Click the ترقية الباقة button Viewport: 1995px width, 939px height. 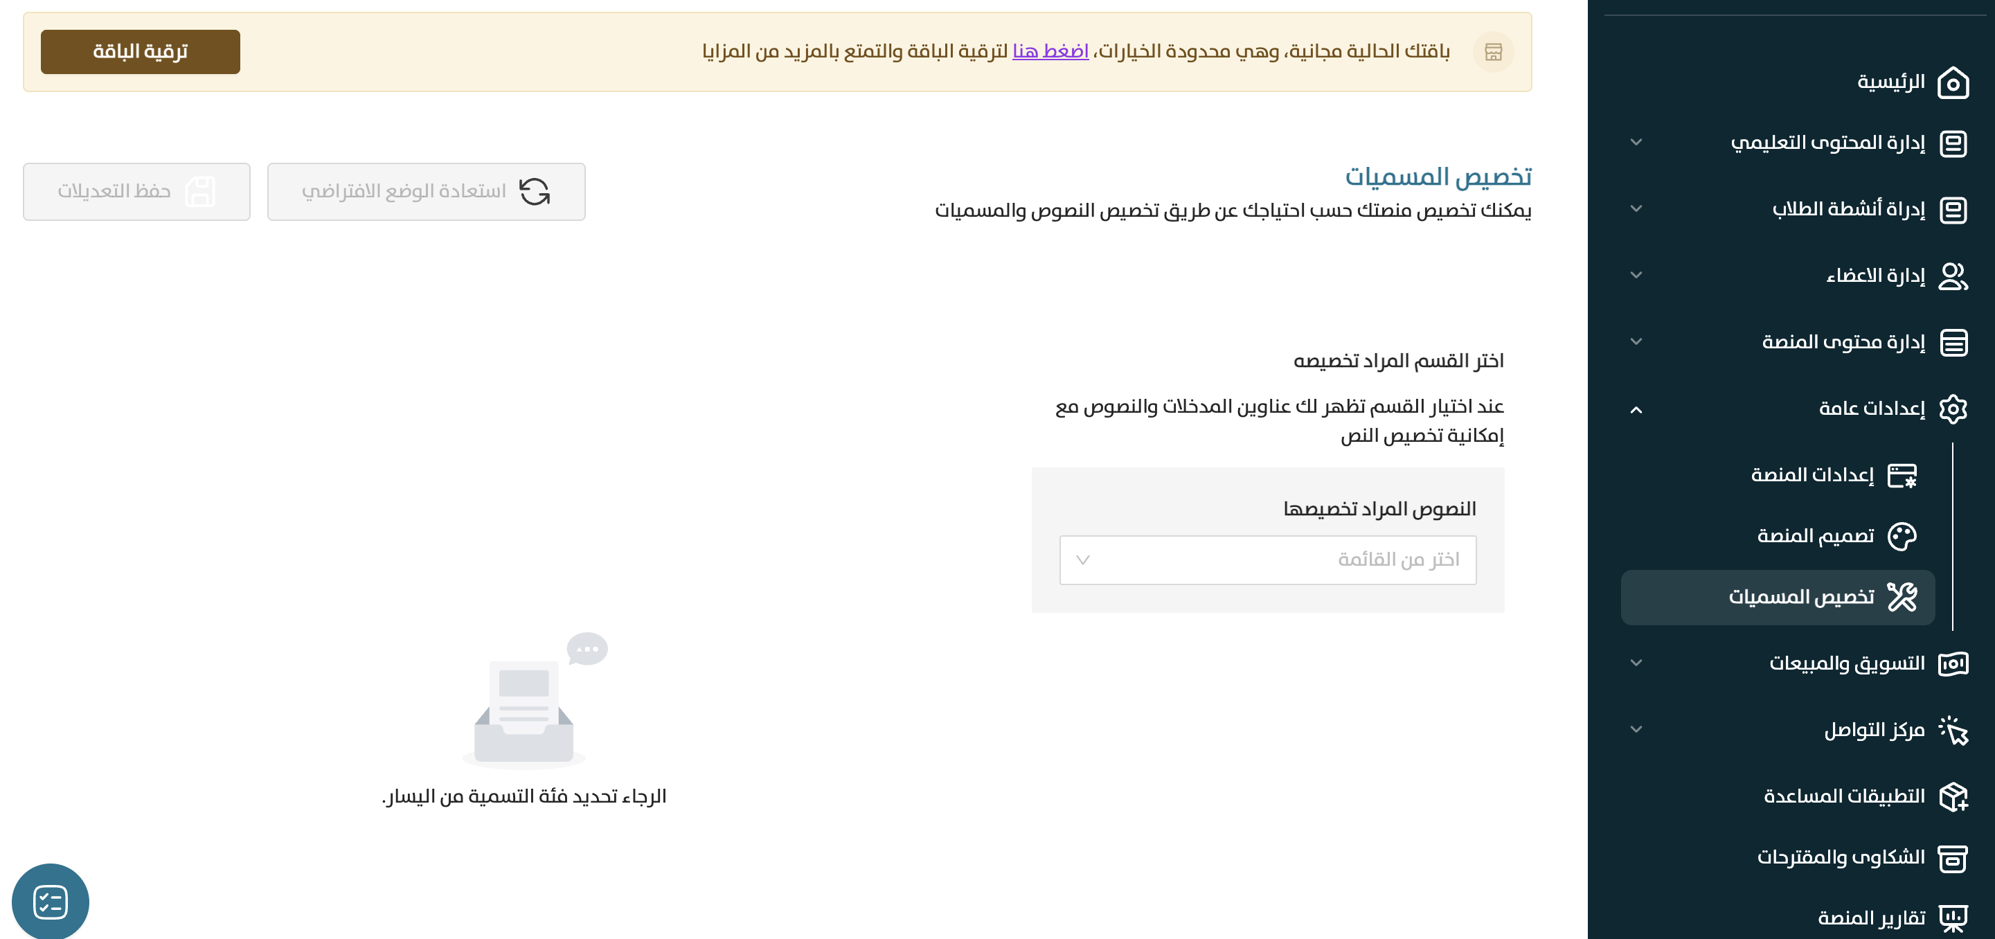(140, 52)
